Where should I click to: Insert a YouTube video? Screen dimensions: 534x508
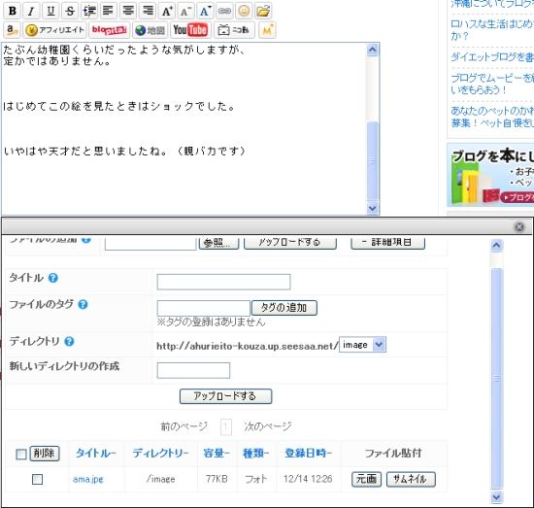pyautogui.click(x=190, y=30)
